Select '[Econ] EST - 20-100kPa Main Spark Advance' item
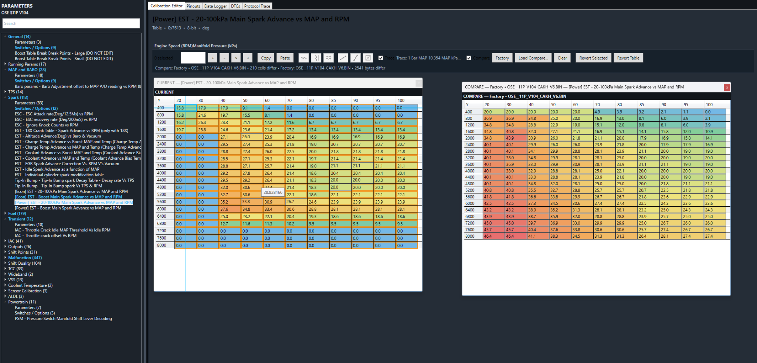The image size is (757, 363). point(71,191)
